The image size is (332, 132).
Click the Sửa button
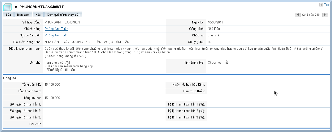pos(8,15)
